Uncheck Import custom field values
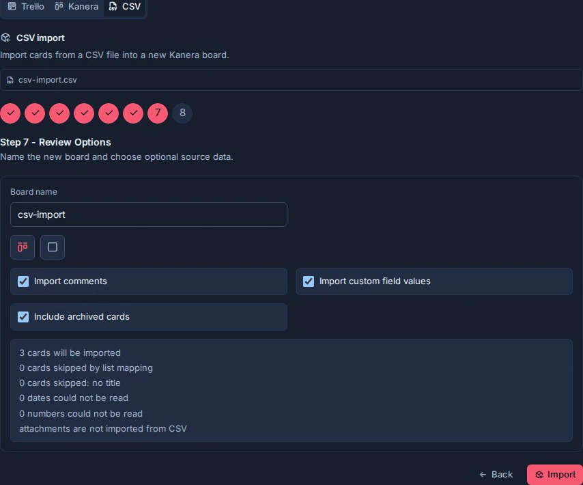The image size is (583, 485). coord(309,281)
